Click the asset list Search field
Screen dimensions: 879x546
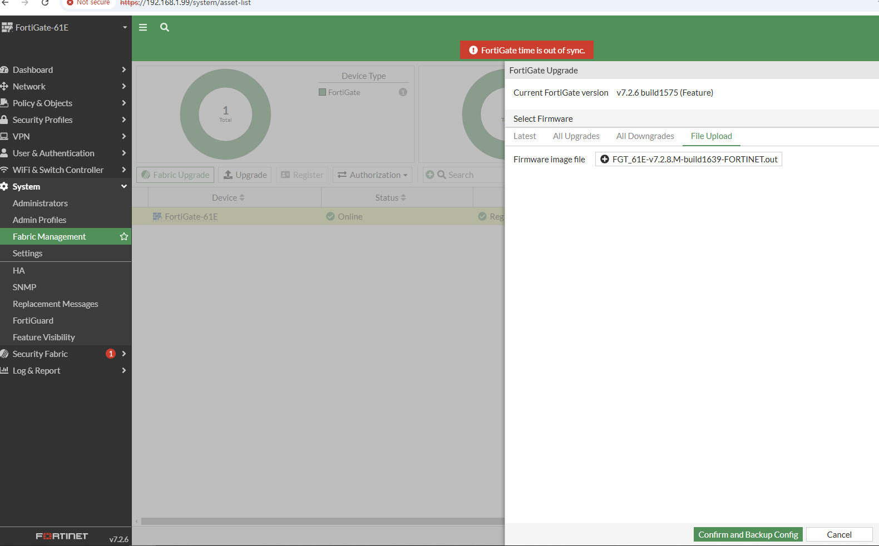pyautogui.click(x=463, y=175)
